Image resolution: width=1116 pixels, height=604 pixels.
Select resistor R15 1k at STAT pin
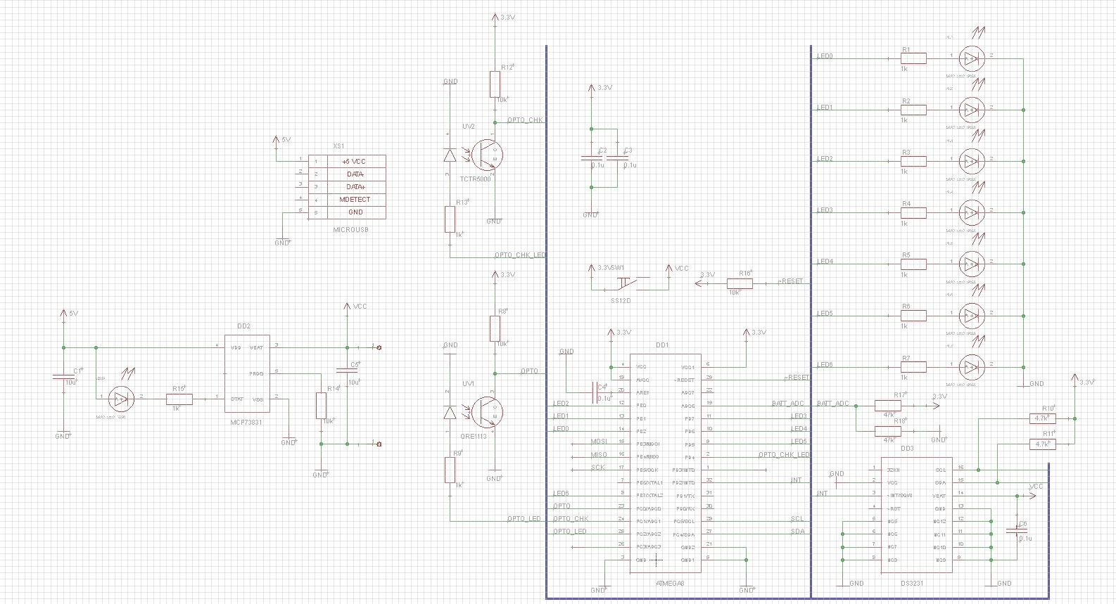[x=179, y=399]
